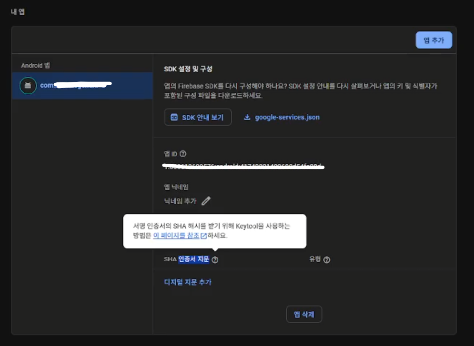Click the help icon next to 유형
Screen dimensions: 474x346
click(x=327, y=260)
